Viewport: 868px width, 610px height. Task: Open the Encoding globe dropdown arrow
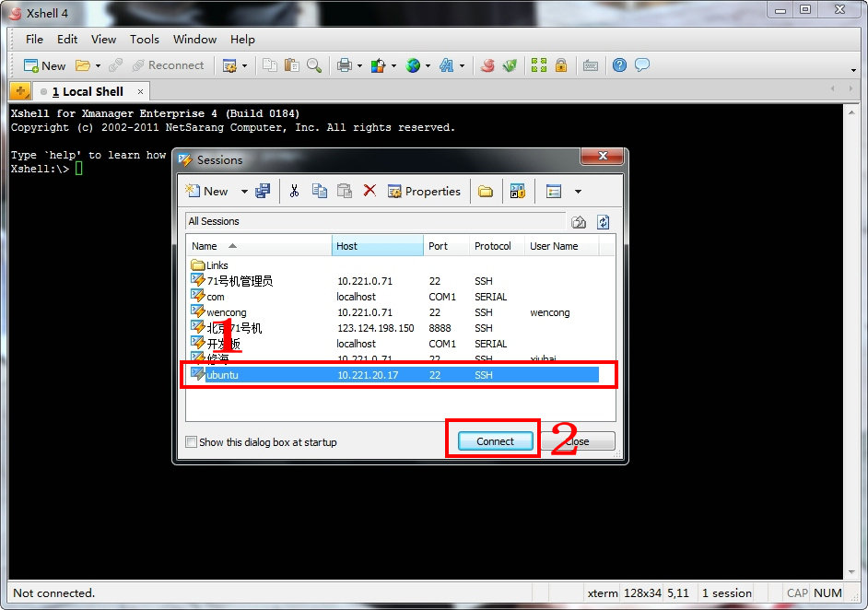coord(428,66)
